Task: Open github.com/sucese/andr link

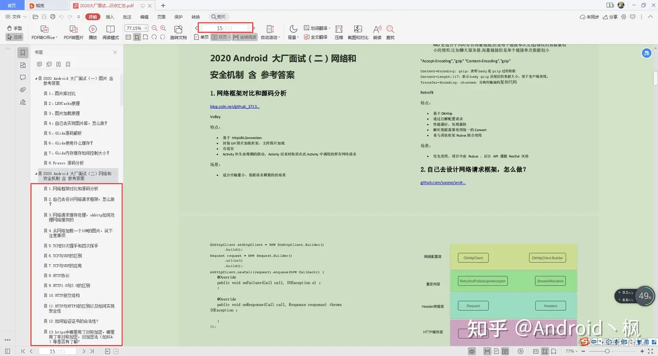Action: [x=443, y=183]
